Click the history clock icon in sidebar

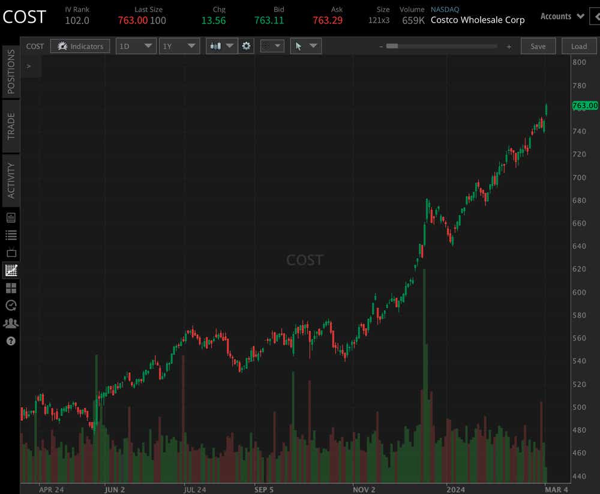point(11,306)
